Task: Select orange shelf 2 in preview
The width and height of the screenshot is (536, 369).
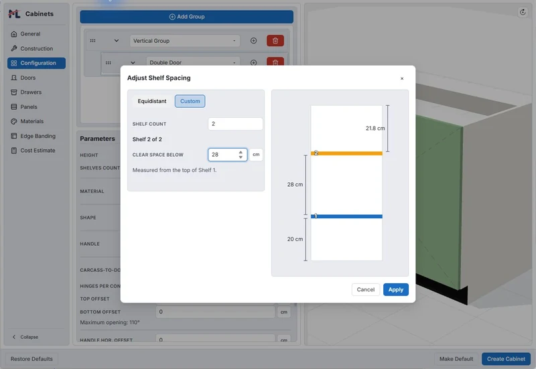Action: [346, 153]
